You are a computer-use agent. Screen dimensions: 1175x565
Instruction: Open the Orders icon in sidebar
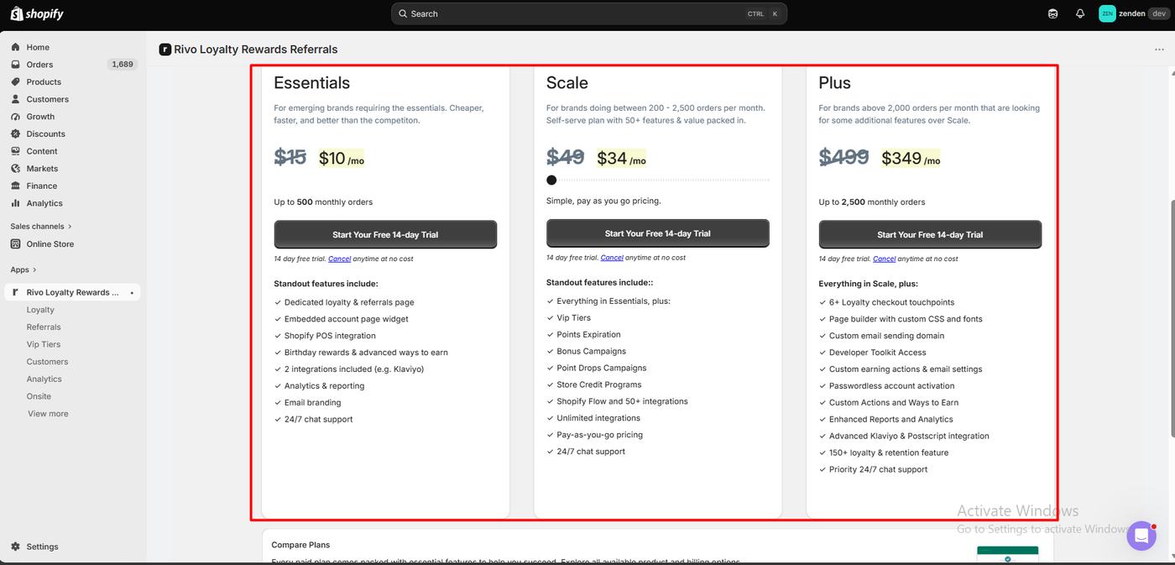pyautogui.click(x=15, y=65)
